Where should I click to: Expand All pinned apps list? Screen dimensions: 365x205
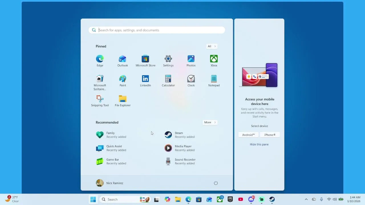(x=212, y=46)
